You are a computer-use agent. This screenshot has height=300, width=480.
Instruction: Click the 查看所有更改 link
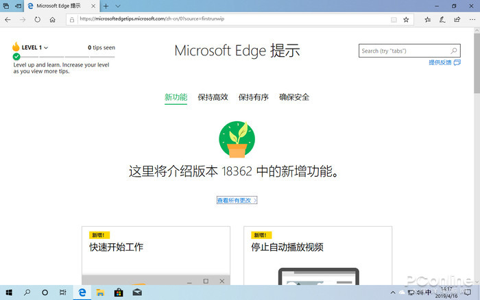(237, 201)
